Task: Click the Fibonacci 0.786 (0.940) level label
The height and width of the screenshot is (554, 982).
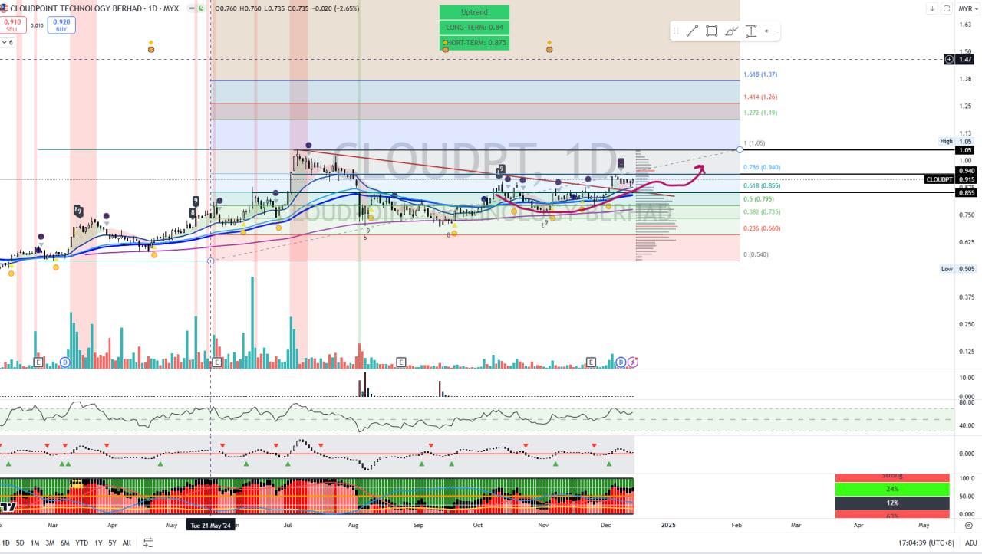Action: tap(762, 167)
